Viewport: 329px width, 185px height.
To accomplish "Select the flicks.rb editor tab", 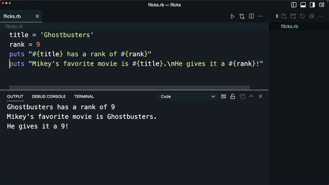I will pos(21,16).
